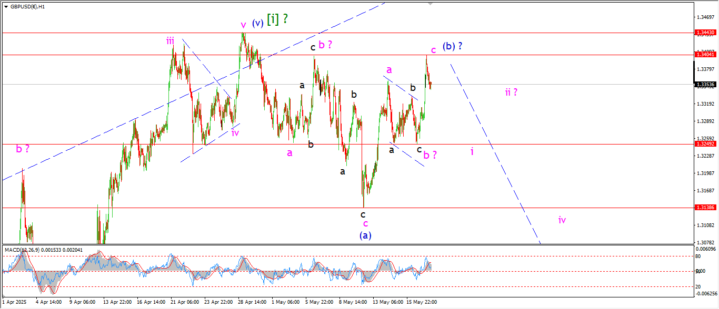Click the 0.006096 MACD scale value

point(705,249)
